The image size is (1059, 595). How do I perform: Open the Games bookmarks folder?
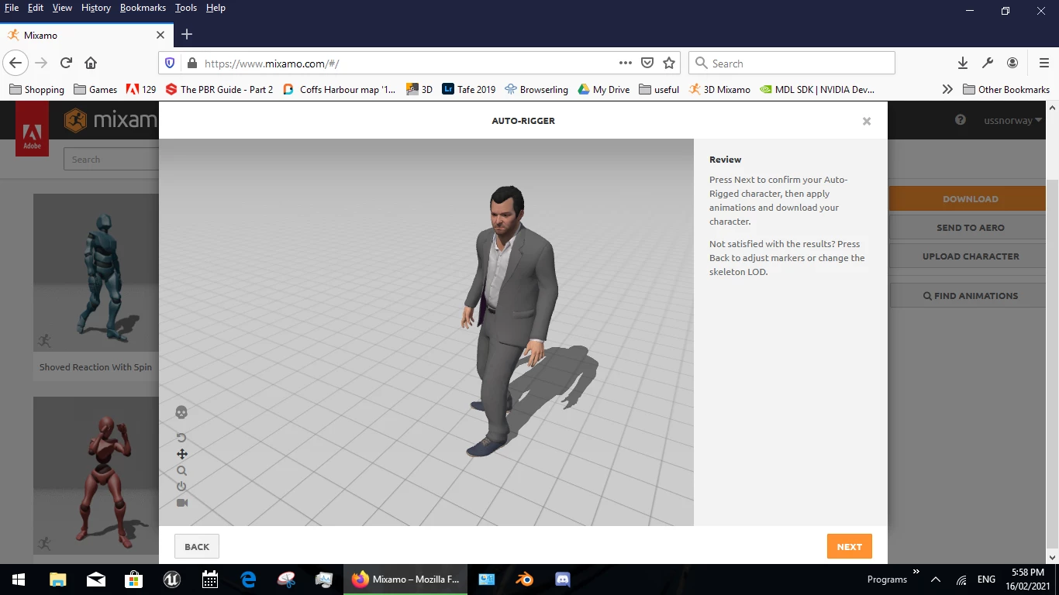[x=95, y=90]
